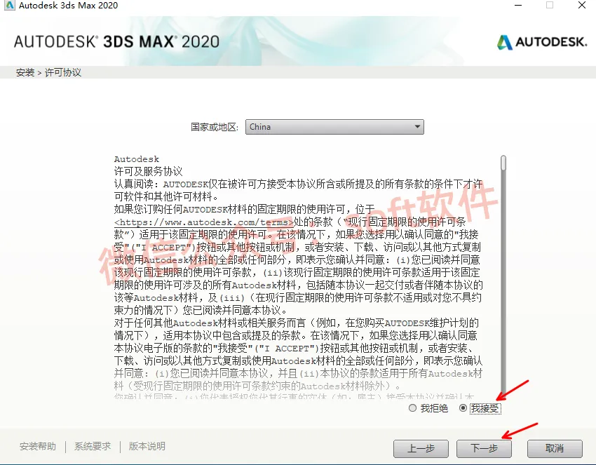Image resolution: width=596 pixels, height=465 pixels.
Task: Select the 我拒绝 radio button
Action: pyautogui.click(x=412, y=408)
